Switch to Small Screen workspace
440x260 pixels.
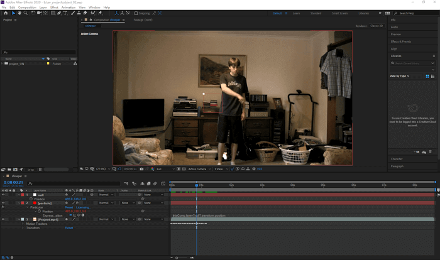point(339,13)
